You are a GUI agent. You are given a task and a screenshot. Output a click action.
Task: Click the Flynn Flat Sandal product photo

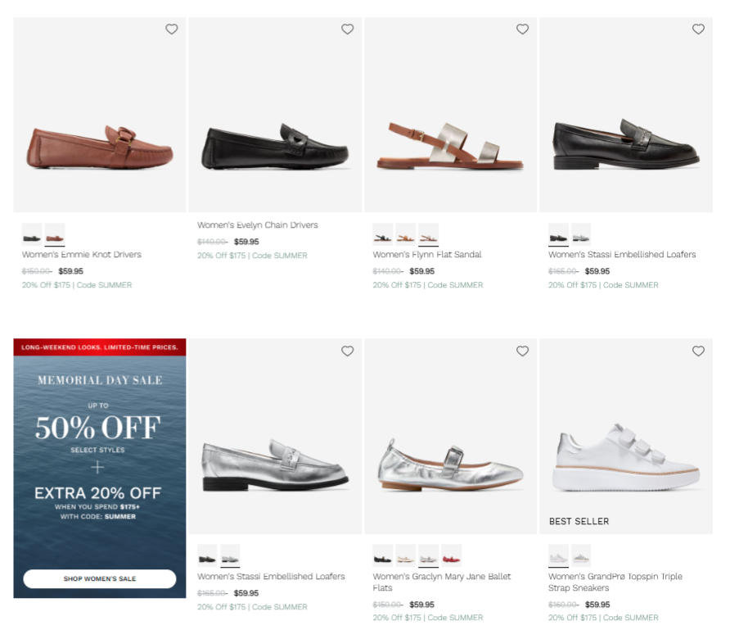[450, 115]
